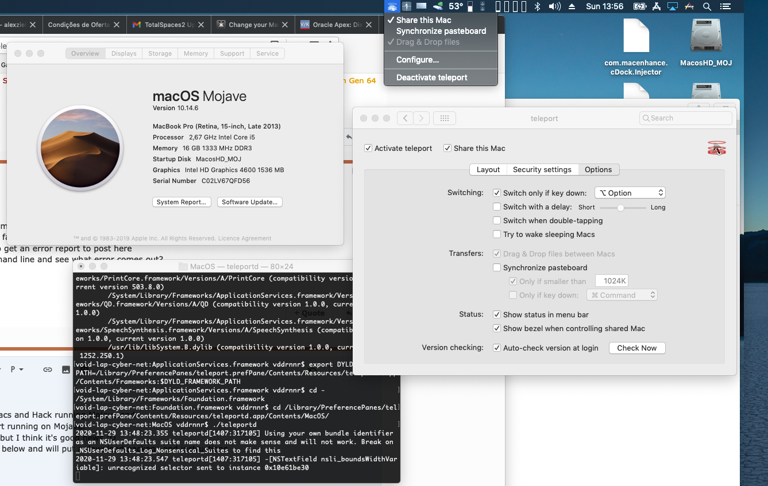768x486 pixels.
Task: Toggle Show status in menu bar
Action: [497, 314]
